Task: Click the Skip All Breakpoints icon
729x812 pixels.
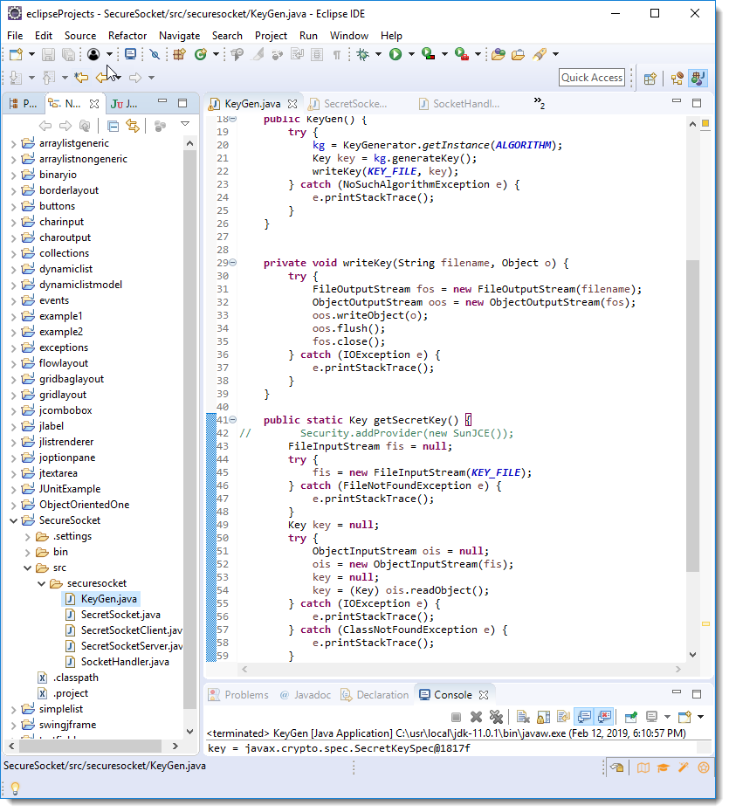Action: pyautogui.click(x=155, y=54)
